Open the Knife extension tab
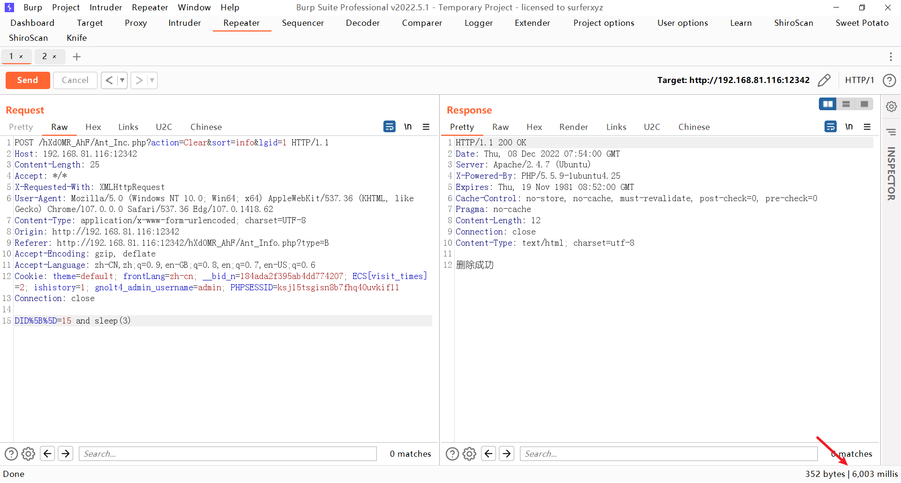The image size is (901, 483). (76, 38)
